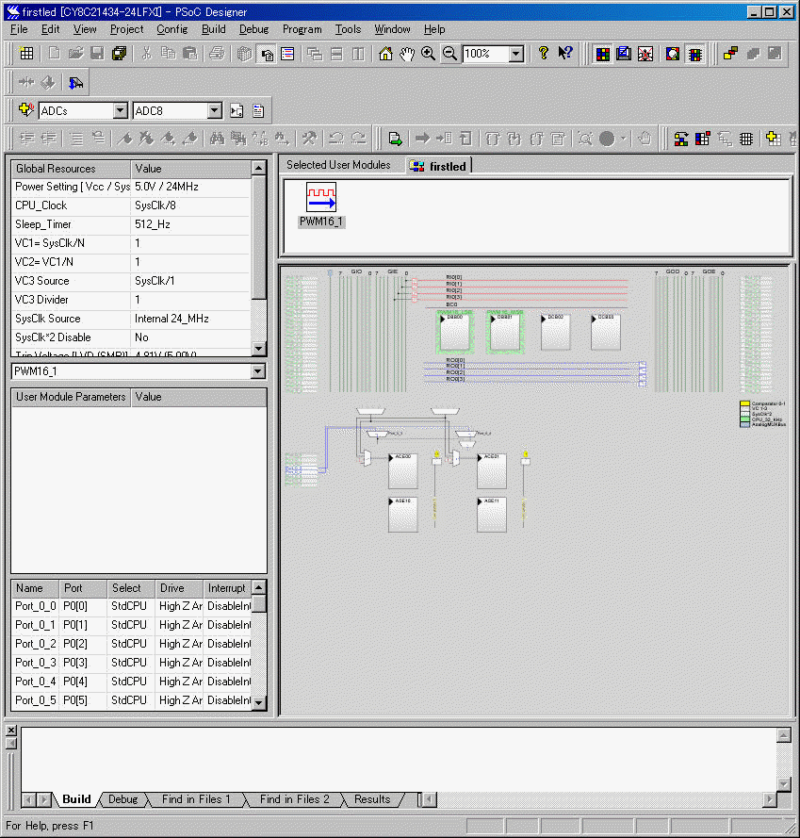Click the project tree view toolbar icon
The height and width of the screenshot is (838, 800).
(267, 54)
